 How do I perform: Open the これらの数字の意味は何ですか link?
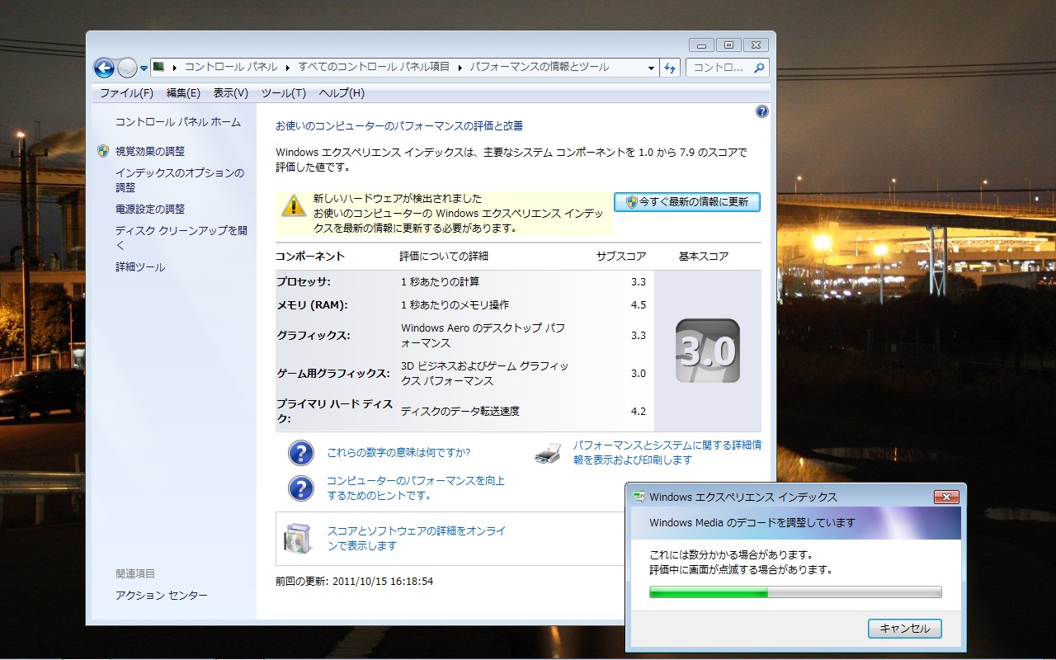[398, 452]
